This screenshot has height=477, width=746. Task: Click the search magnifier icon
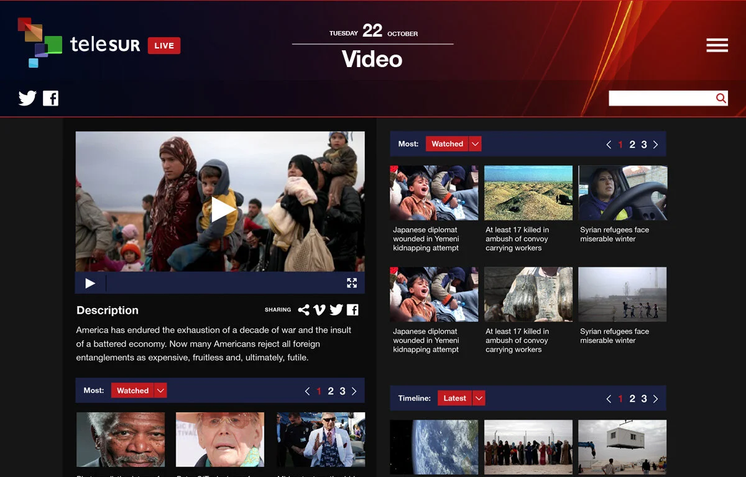click(721, 98)
